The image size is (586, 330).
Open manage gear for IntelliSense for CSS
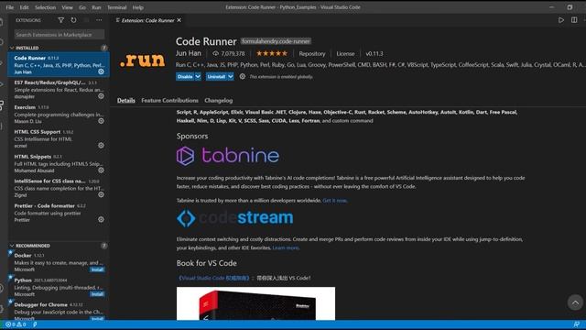coord(101,194)
